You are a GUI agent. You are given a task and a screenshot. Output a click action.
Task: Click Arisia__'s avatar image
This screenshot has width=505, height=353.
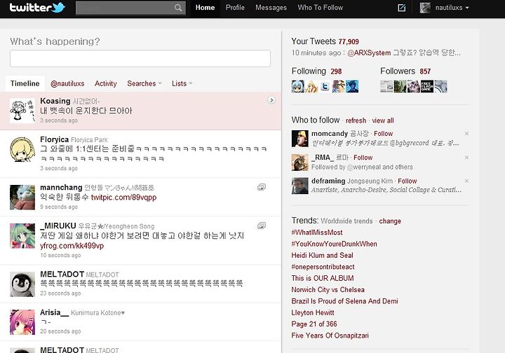22,322
